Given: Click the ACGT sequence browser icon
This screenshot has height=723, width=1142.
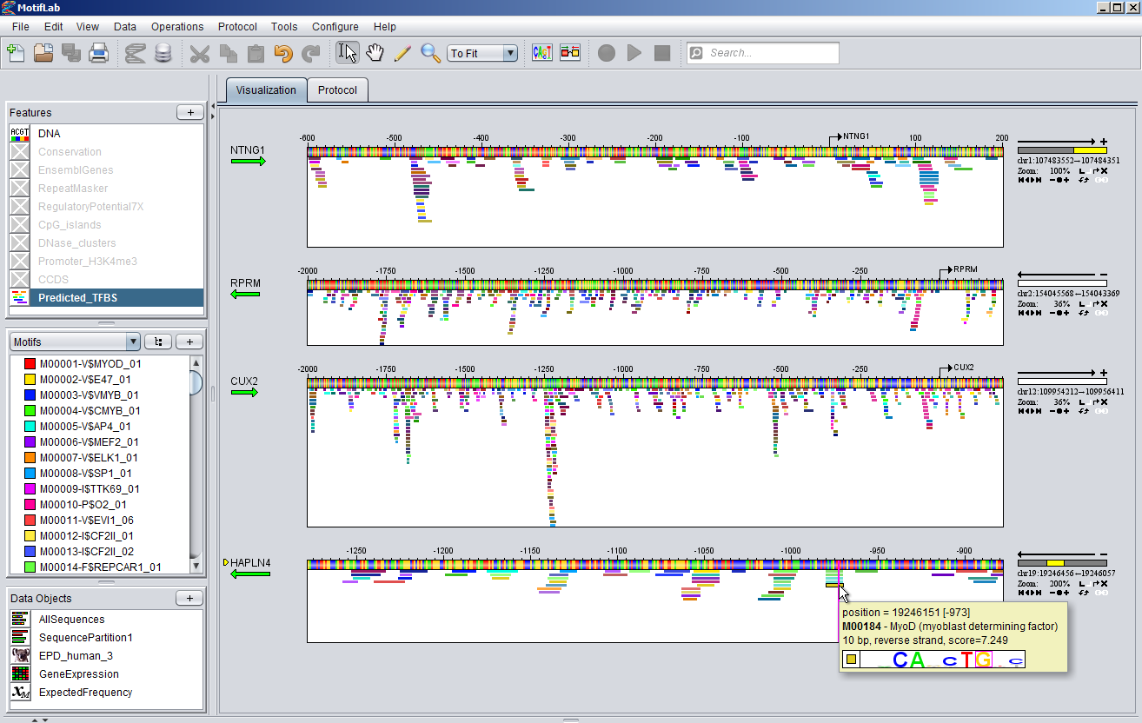Looking at the screenshot, I should tap(542, 53).
